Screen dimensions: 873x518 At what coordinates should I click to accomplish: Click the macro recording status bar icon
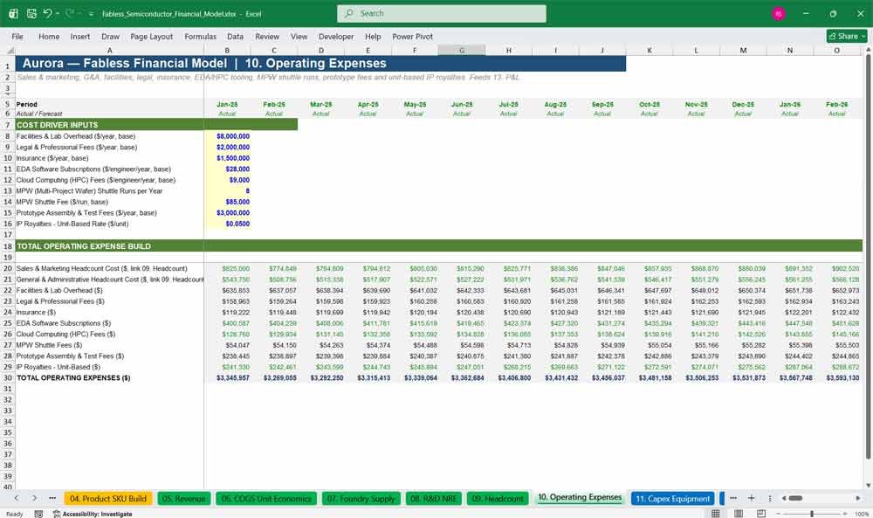point(38,514)
